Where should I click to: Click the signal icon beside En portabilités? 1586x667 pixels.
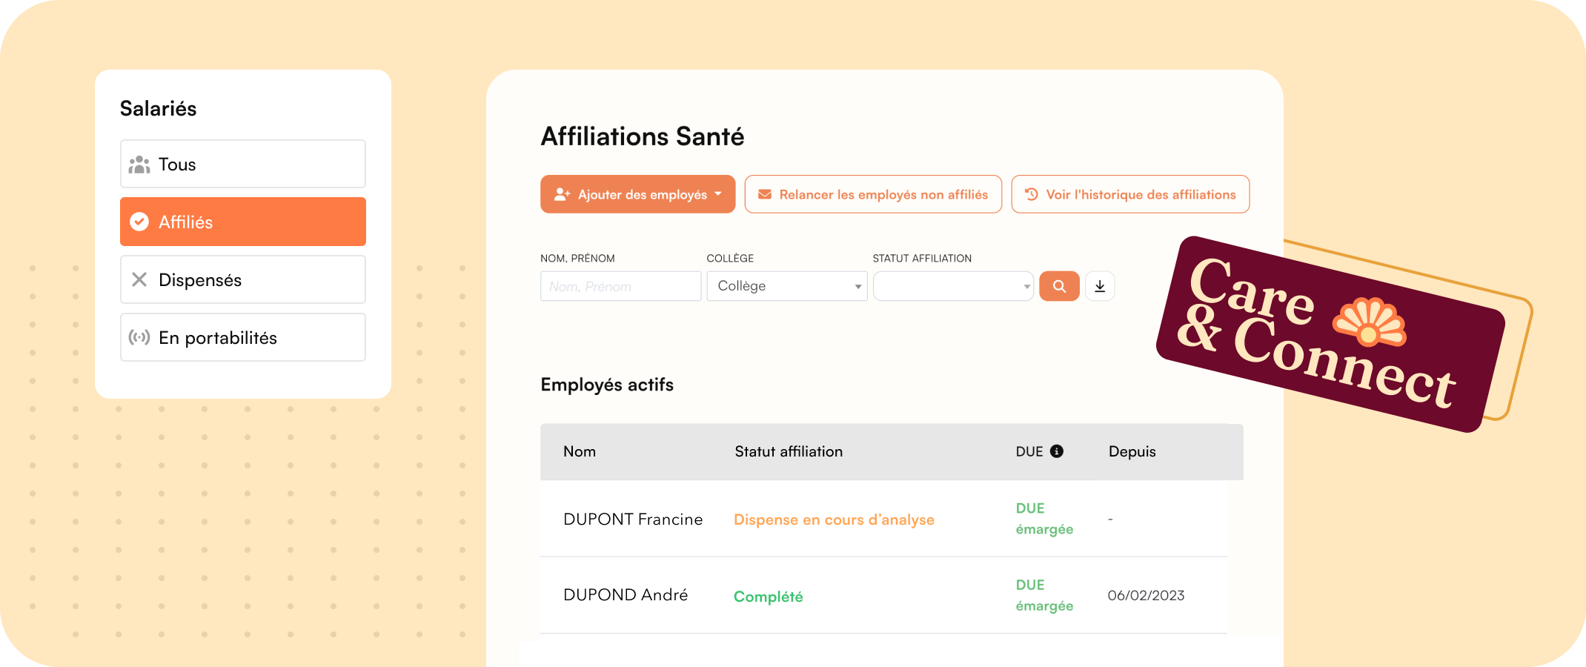tap(139, 337)
